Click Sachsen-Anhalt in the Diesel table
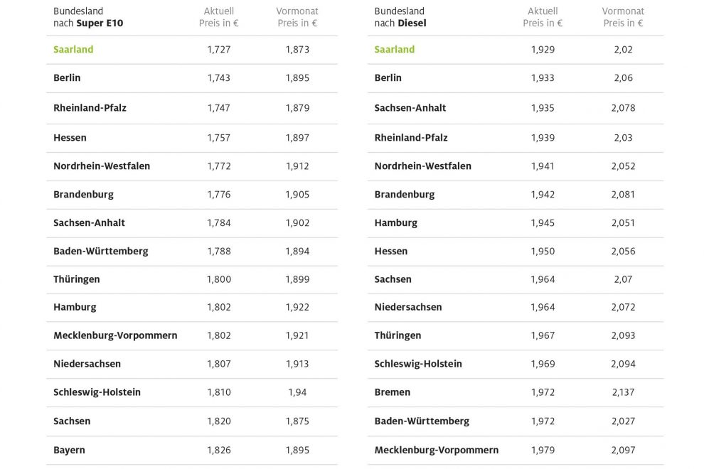 click(410, 108)
